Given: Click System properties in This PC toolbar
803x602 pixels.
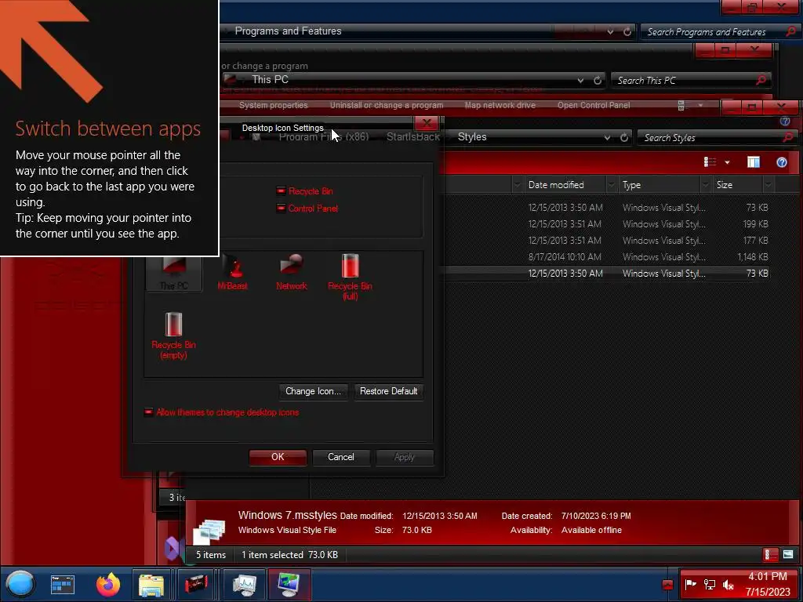Looking at the screenshot, I should click(274, 105).
